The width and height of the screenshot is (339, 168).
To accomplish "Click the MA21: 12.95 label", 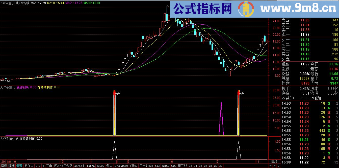I will 73,3.
